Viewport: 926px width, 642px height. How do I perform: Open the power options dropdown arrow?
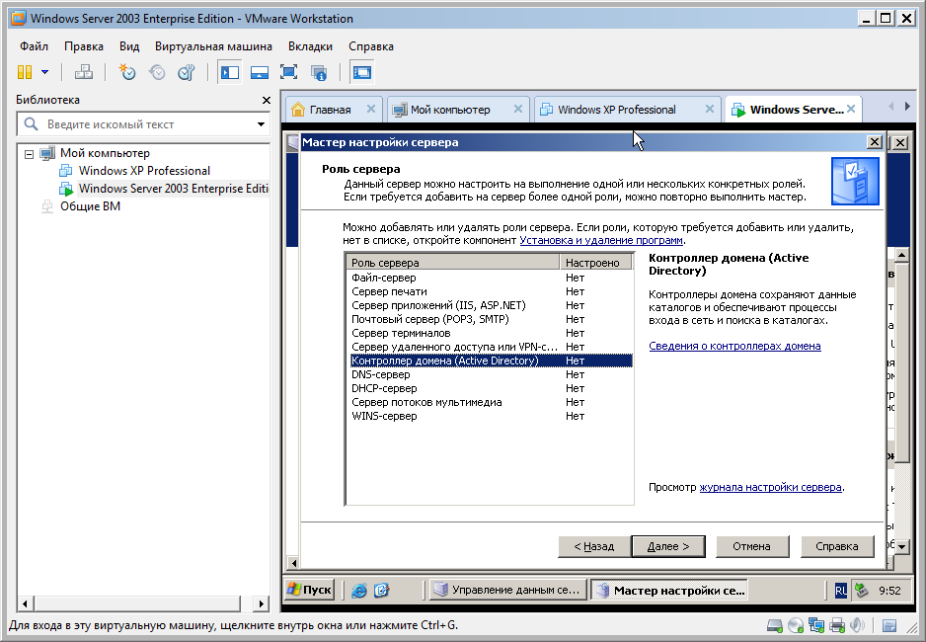[x=44, y=72]
